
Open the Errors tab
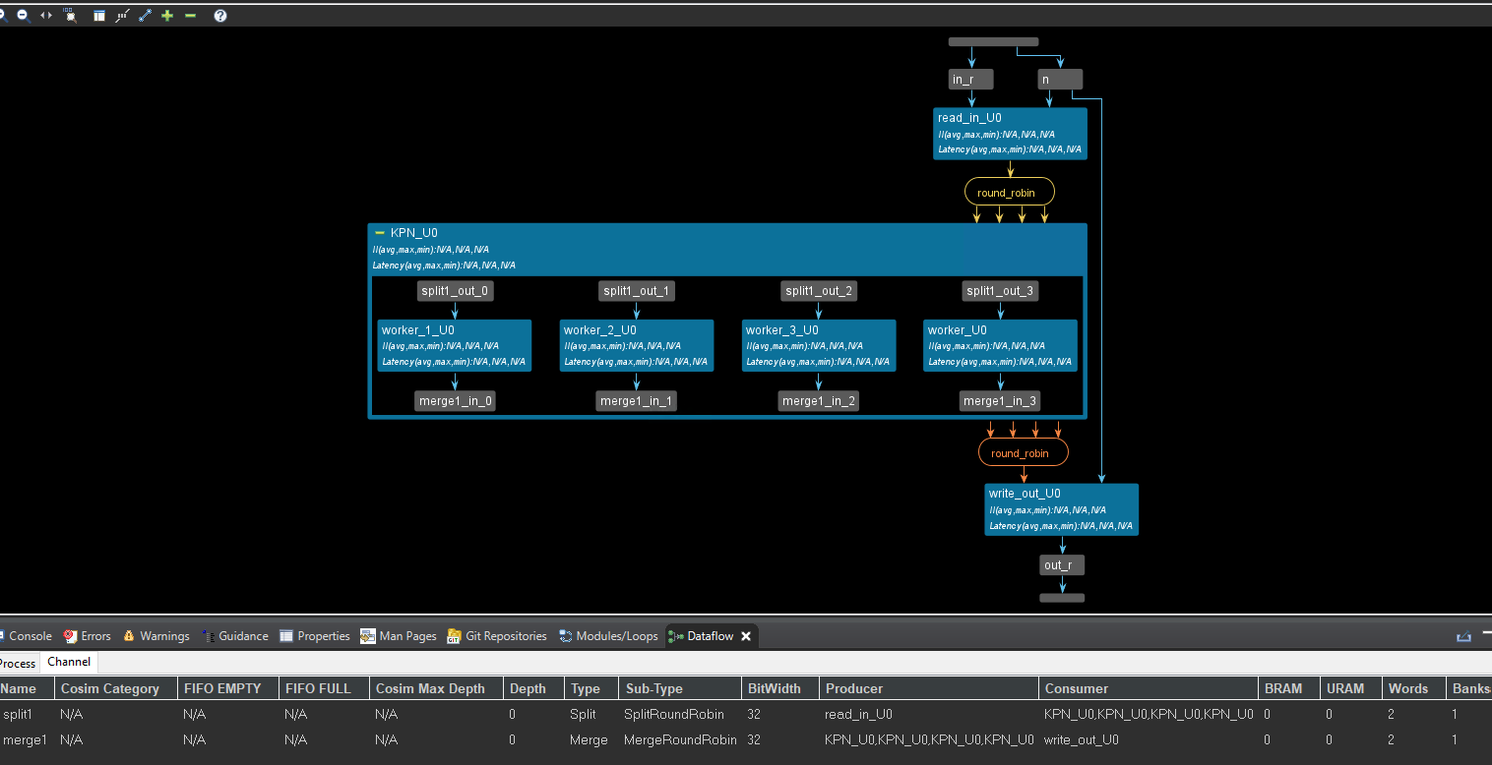point(88,636)
